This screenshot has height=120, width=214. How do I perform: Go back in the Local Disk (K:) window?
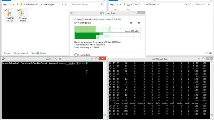tap(112, 4)
